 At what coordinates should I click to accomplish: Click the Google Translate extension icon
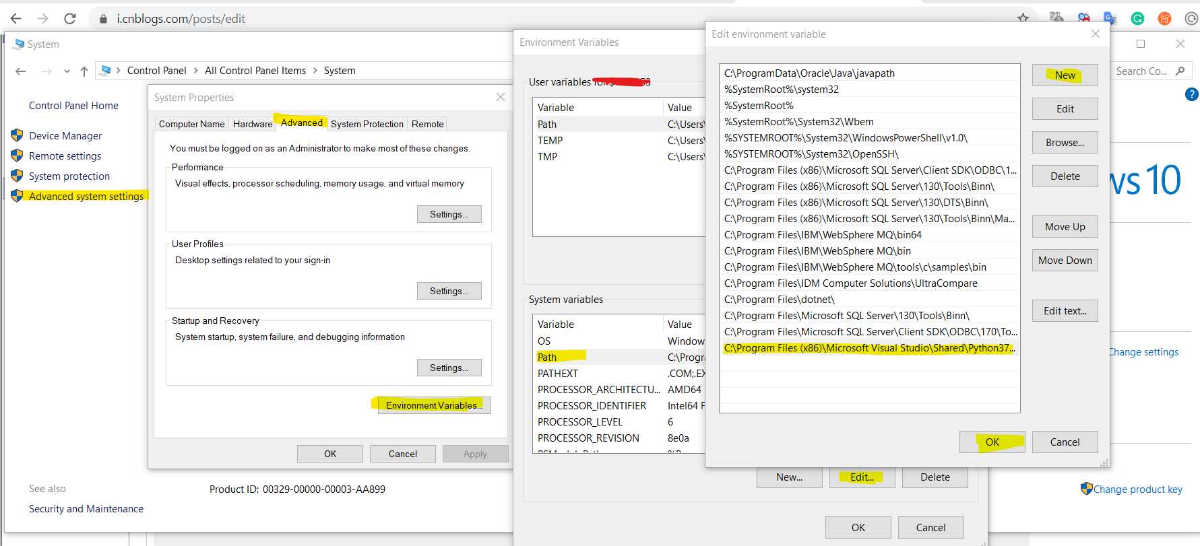(x=1110, y=18)
